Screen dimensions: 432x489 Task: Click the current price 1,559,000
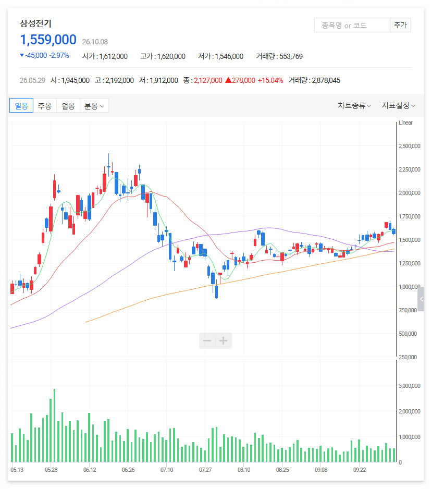48,40
